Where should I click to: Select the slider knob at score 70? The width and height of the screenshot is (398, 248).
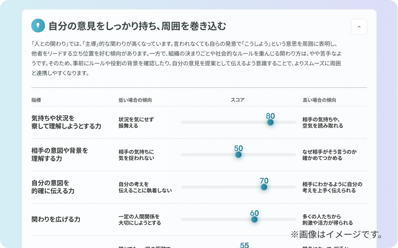click(264, 187)
